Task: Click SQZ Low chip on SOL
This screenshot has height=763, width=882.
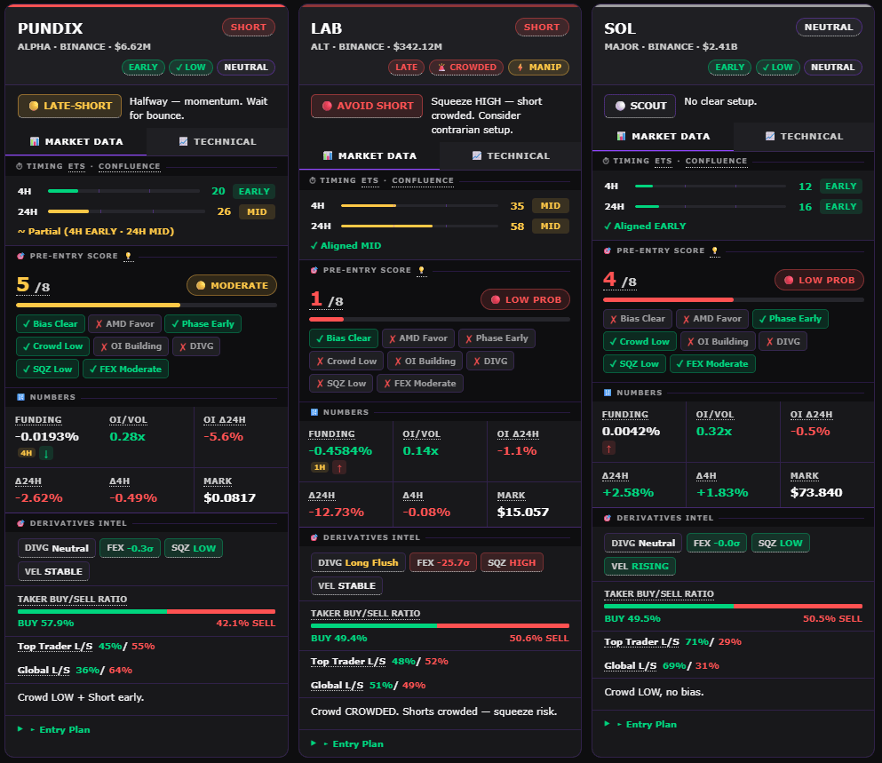Action: coord(634,364)
